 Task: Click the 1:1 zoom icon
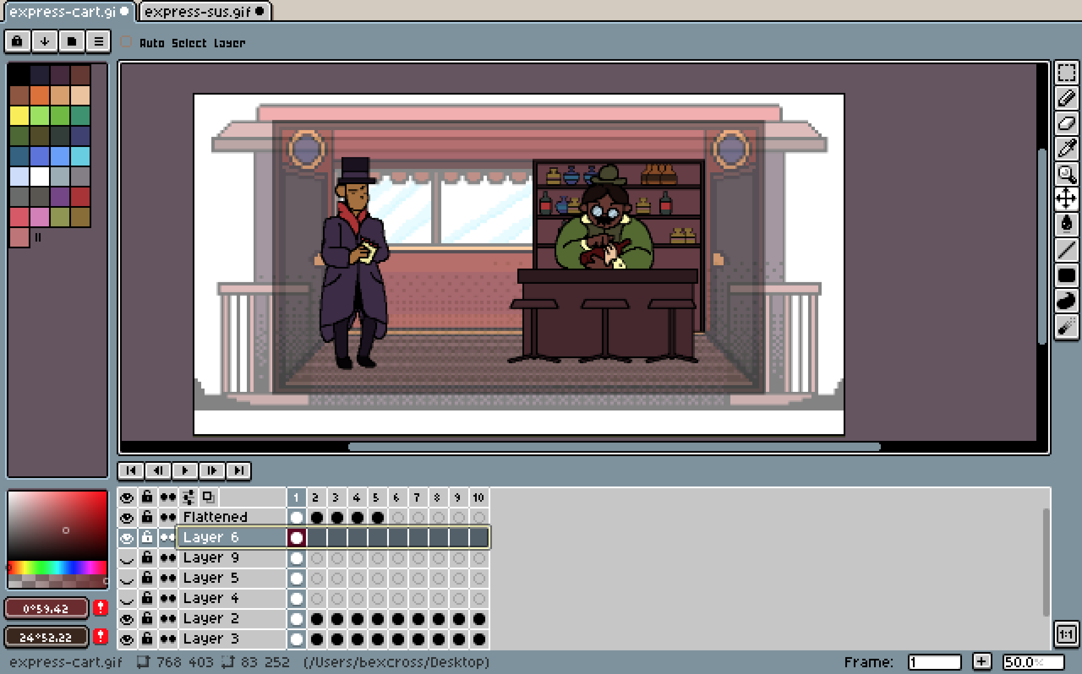[1066, 634]
